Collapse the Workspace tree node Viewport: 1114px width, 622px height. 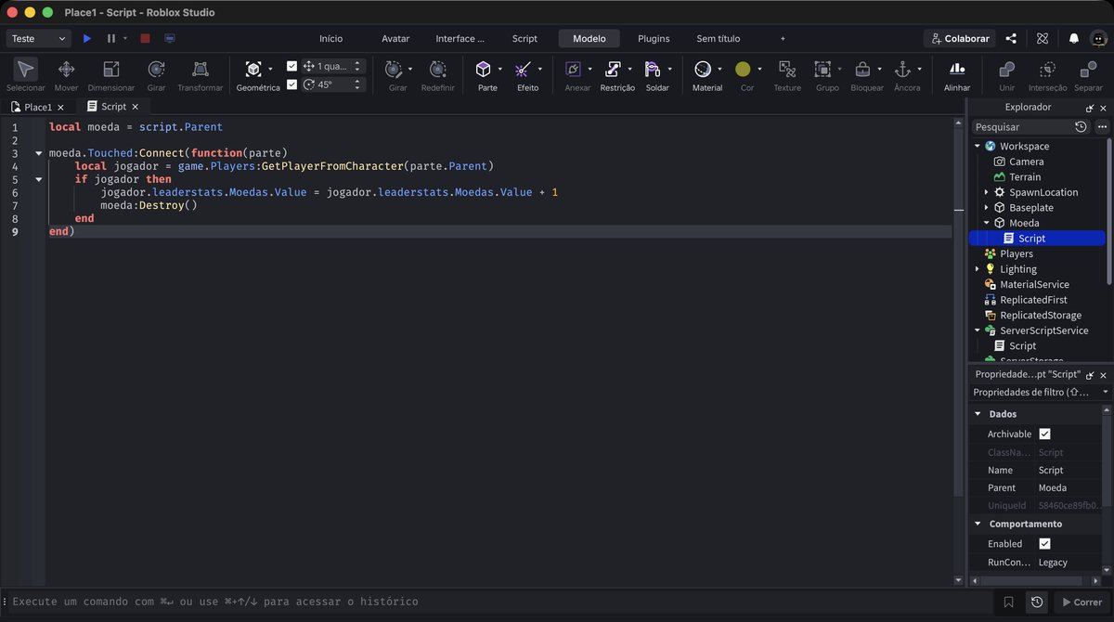(x=978, y=147)
